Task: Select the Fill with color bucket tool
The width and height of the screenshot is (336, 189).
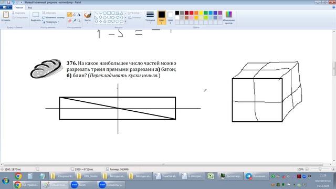Action: 74,15
